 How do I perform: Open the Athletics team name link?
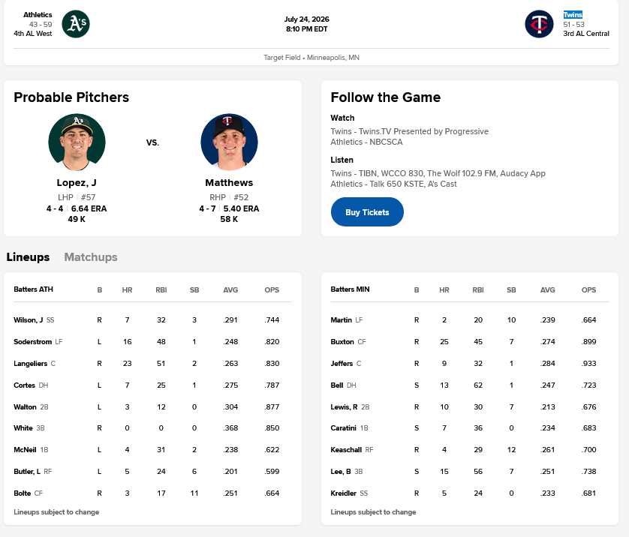click(x=38, y=15)
